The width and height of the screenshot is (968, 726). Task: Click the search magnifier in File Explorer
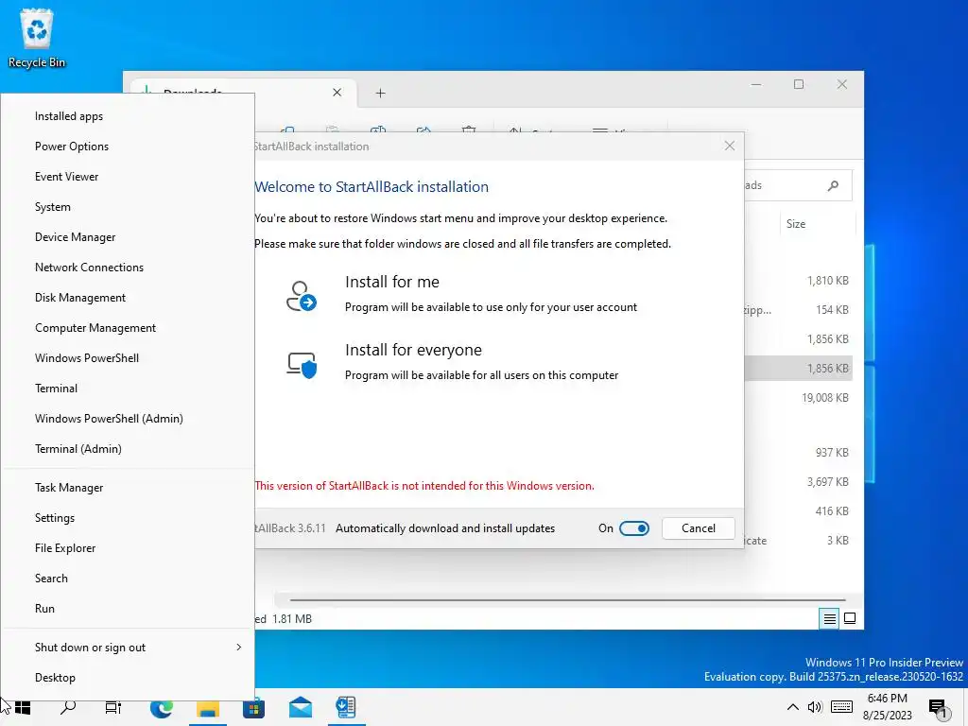[833, 185]
